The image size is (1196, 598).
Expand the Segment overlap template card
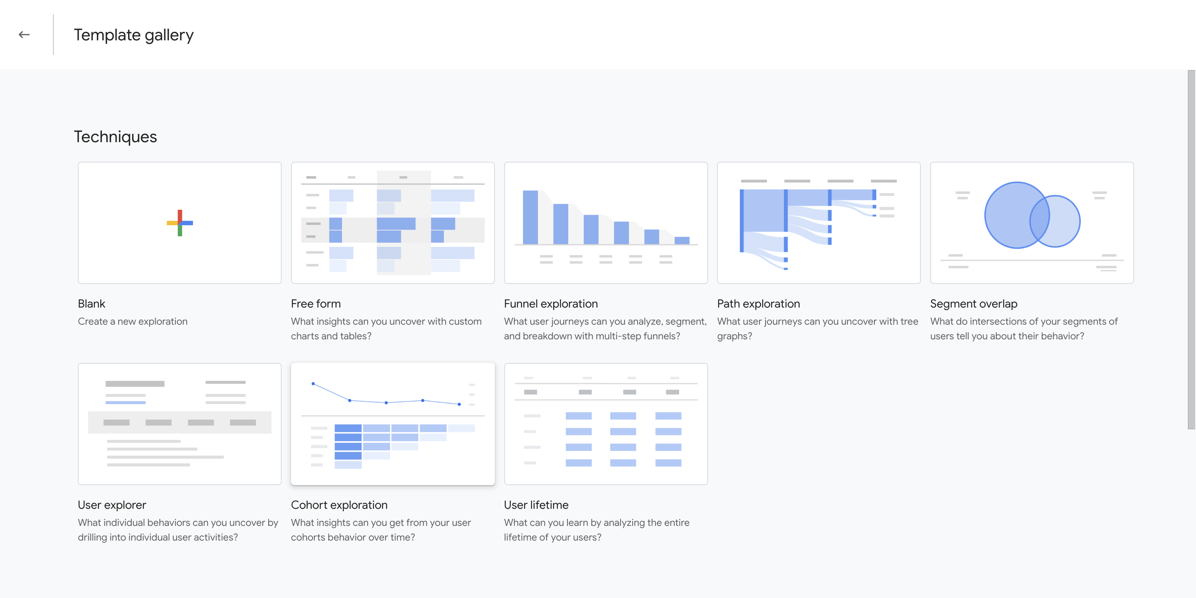(x=1032, y=222)
